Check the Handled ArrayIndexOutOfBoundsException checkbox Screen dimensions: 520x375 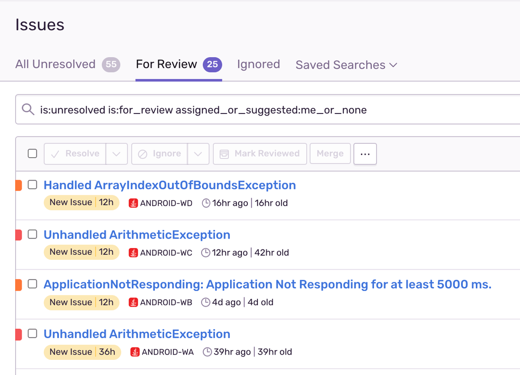tap(32, 184)
